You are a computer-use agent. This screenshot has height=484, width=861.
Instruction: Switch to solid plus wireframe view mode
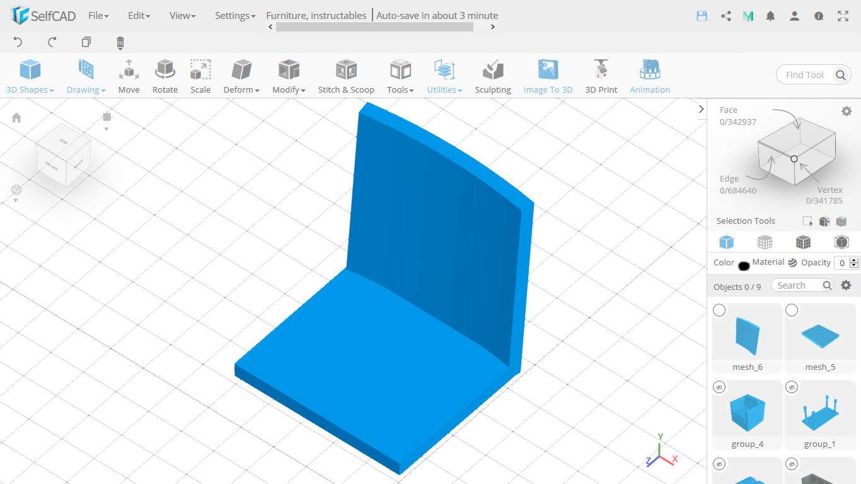(x=803, y=242)
